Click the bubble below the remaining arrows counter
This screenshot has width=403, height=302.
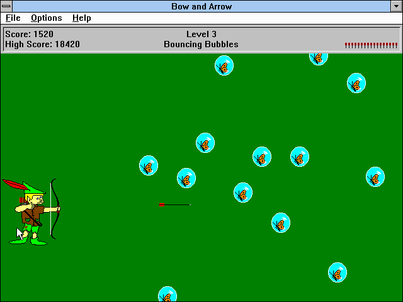point(356,83)
